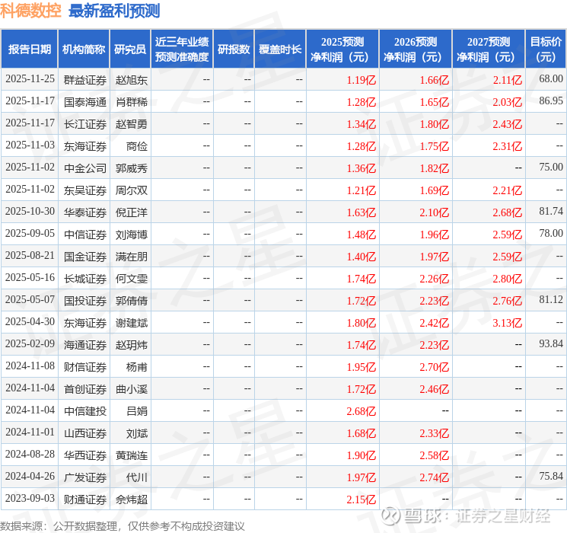Click target price 75.00

pos(551,167)
